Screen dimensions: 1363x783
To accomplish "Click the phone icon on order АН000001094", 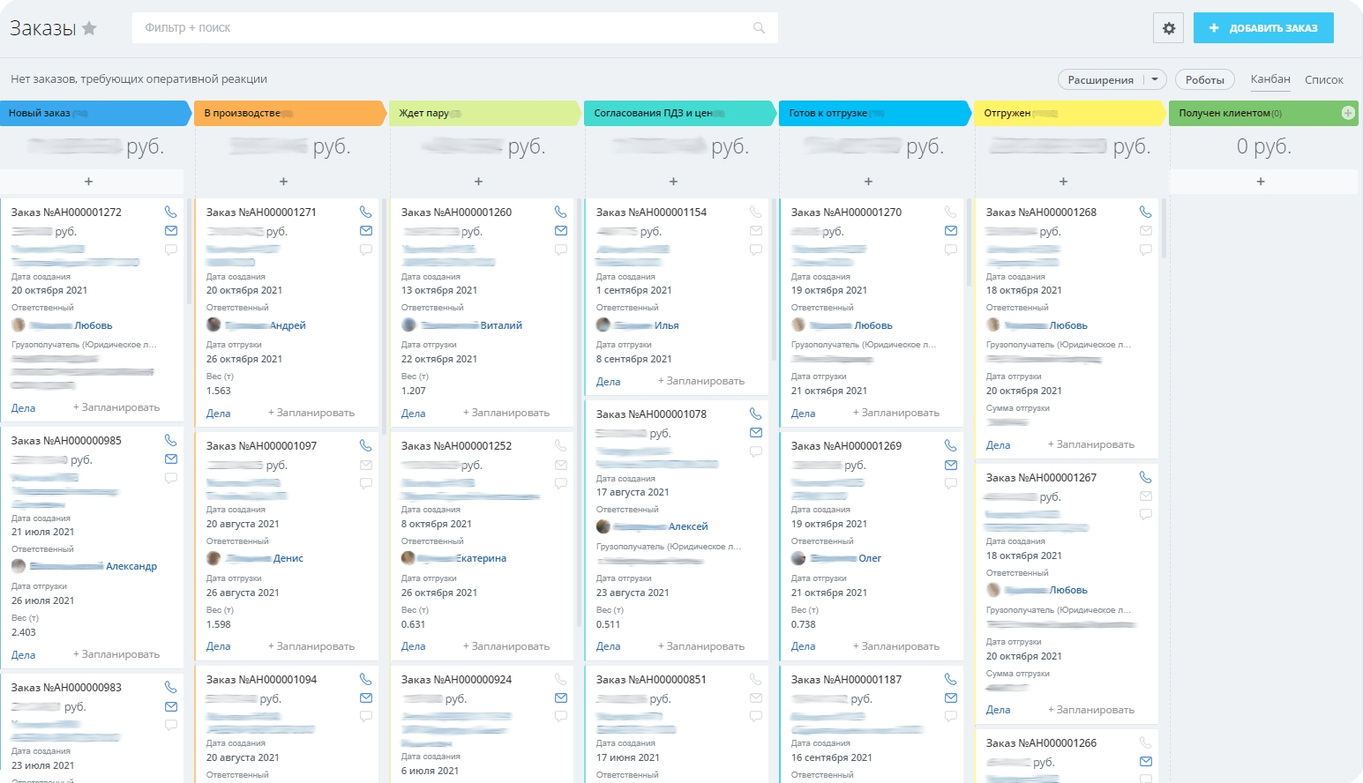I will coord(366,680).
